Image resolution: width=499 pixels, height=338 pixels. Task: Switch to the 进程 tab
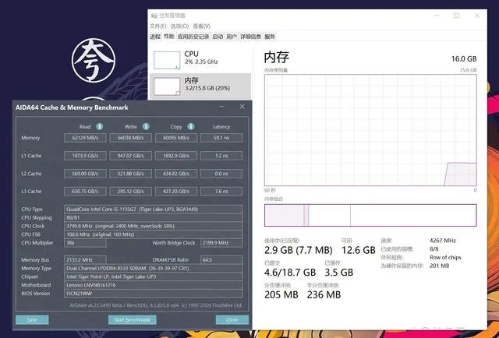[x=155, y=37]
